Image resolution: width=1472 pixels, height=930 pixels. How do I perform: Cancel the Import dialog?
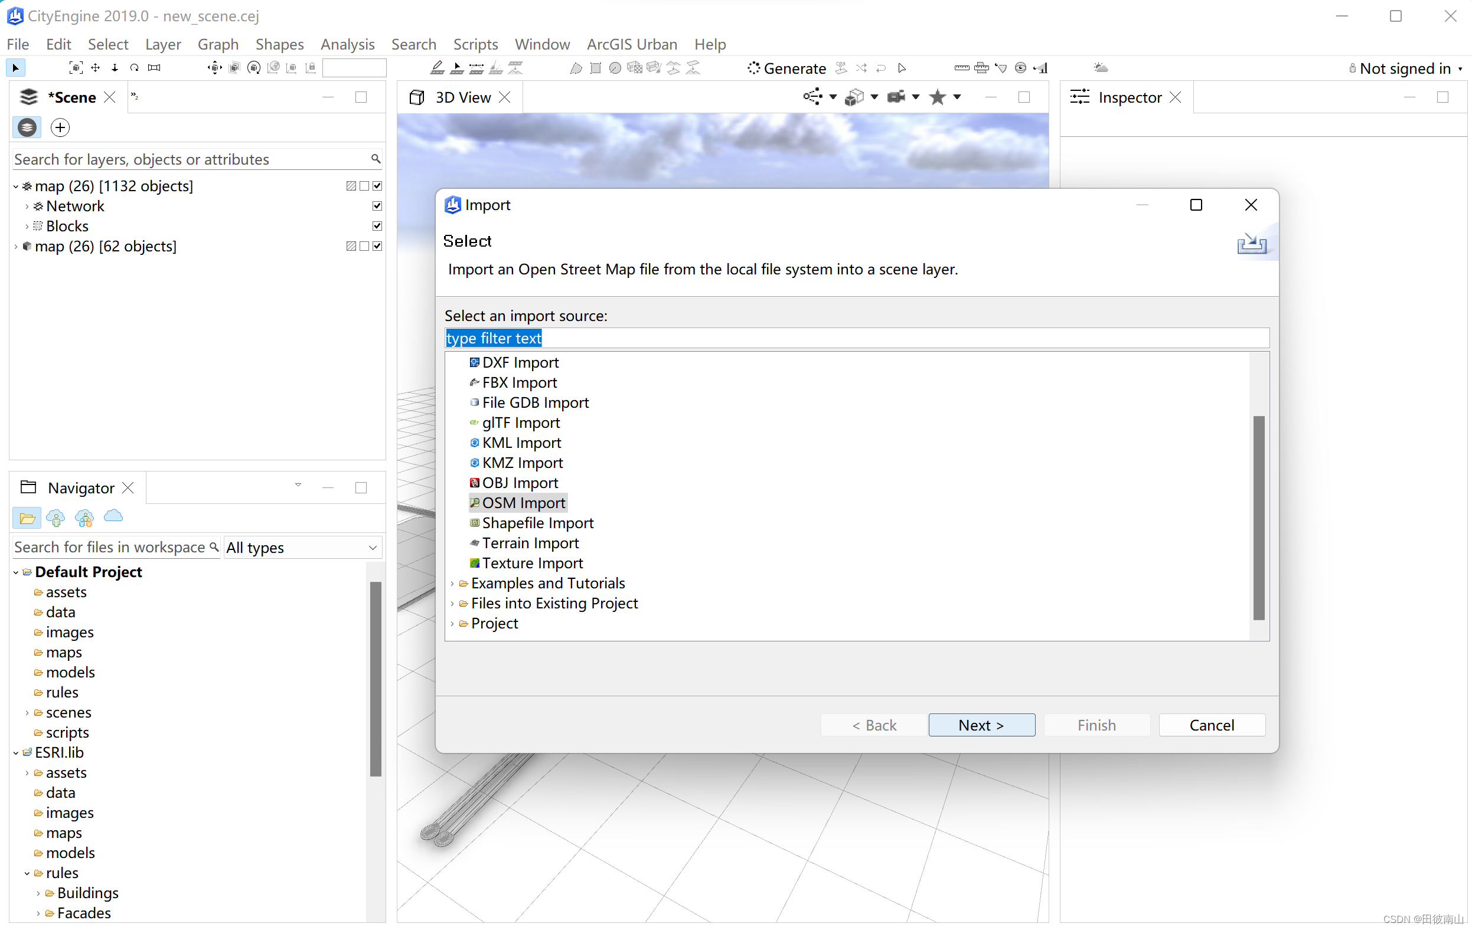(1211, 725)
